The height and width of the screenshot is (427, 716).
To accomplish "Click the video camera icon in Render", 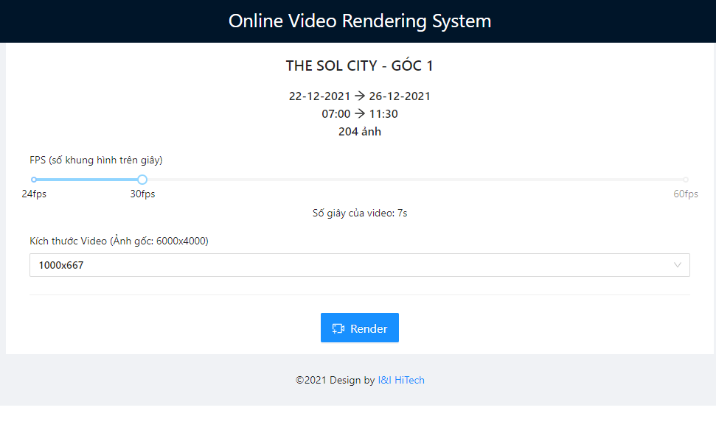I will 338,328.
